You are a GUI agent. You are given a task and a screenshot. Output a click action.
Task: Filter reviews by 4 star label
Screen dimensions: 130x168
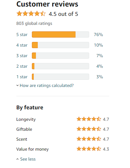click(22, 45)
